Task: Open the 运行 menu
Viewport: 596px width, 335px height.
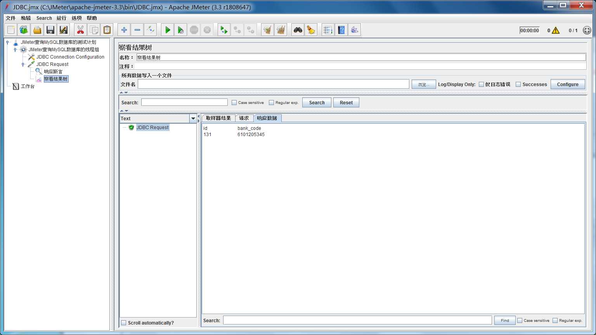Action: pos(61,18)
